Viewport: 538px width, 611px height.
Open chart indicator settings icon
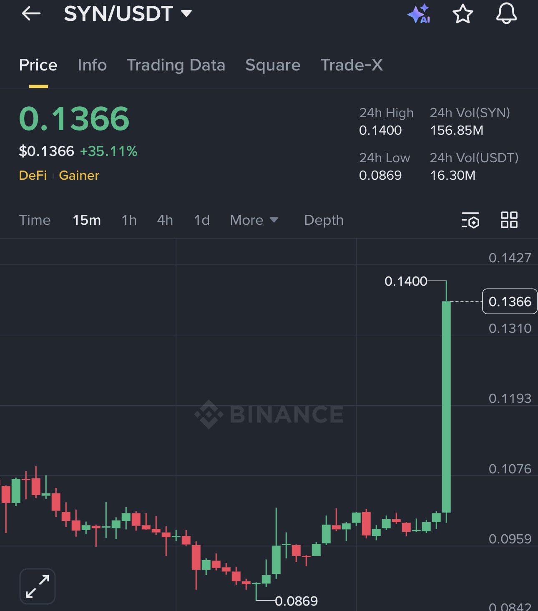click(x=470, y=220)
